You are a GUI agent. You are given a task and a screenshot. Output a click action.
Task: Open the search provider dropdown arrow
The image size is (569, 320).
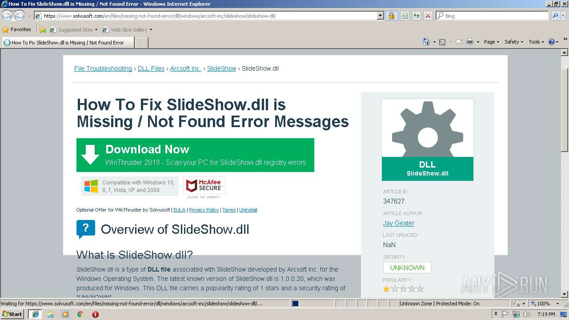564,16
